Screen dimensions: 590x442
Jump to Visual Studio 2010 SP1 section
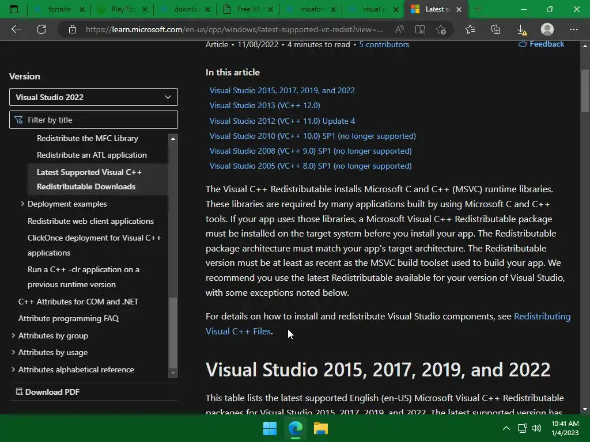pyautogui.click(x=313, y=136)
